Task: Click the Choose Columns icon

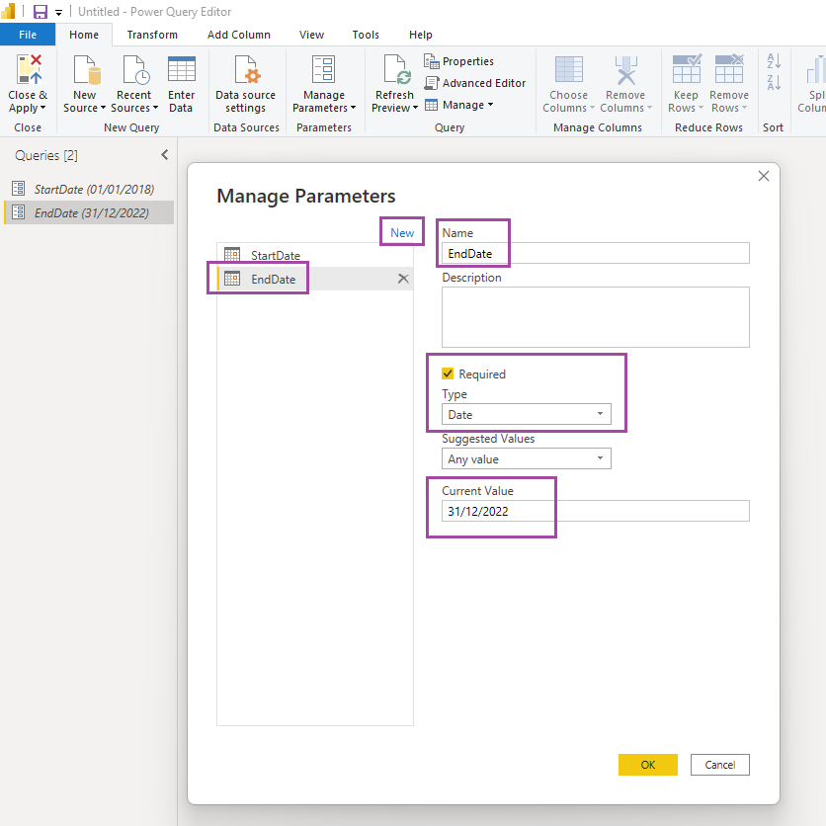Action: [568, 69]
